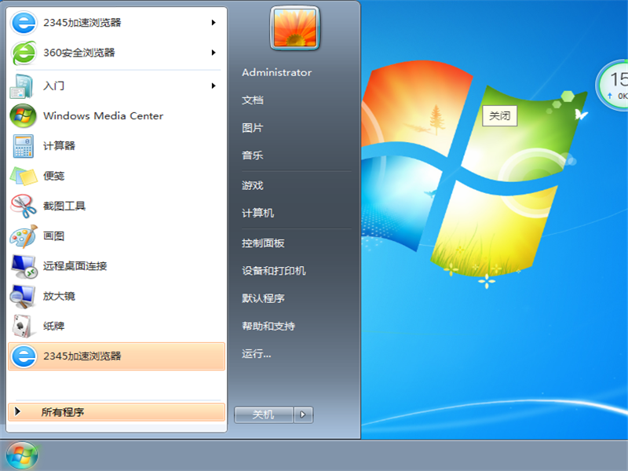The height and width of the screenshot is (471, 628).
Task: Open 控制面板 control panel
Action: [x=263, y=243]
